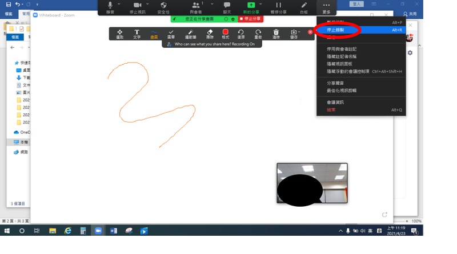Click the Whiteboard pencil icon in Zoom bar

click(x=304, y=7)
